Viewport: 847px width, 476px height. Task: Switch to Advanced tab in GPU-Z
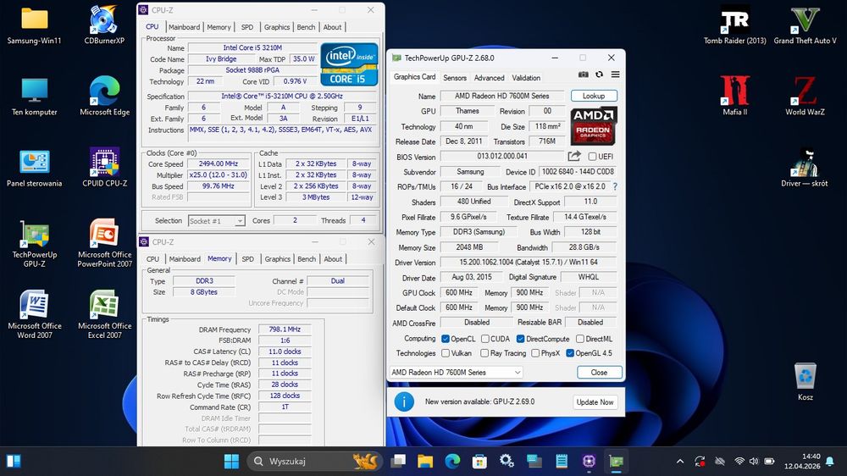489,78
